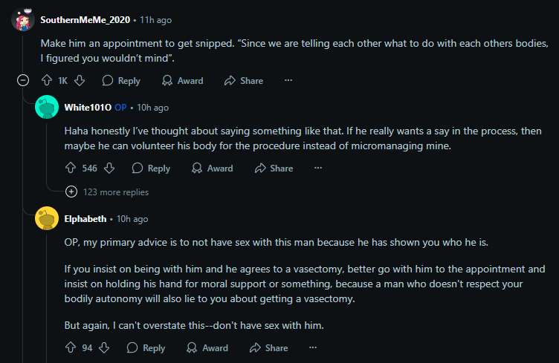Click White101O's teal avatar
The height and width of the screenshot is (363, 559).
(x=47, y=108)
